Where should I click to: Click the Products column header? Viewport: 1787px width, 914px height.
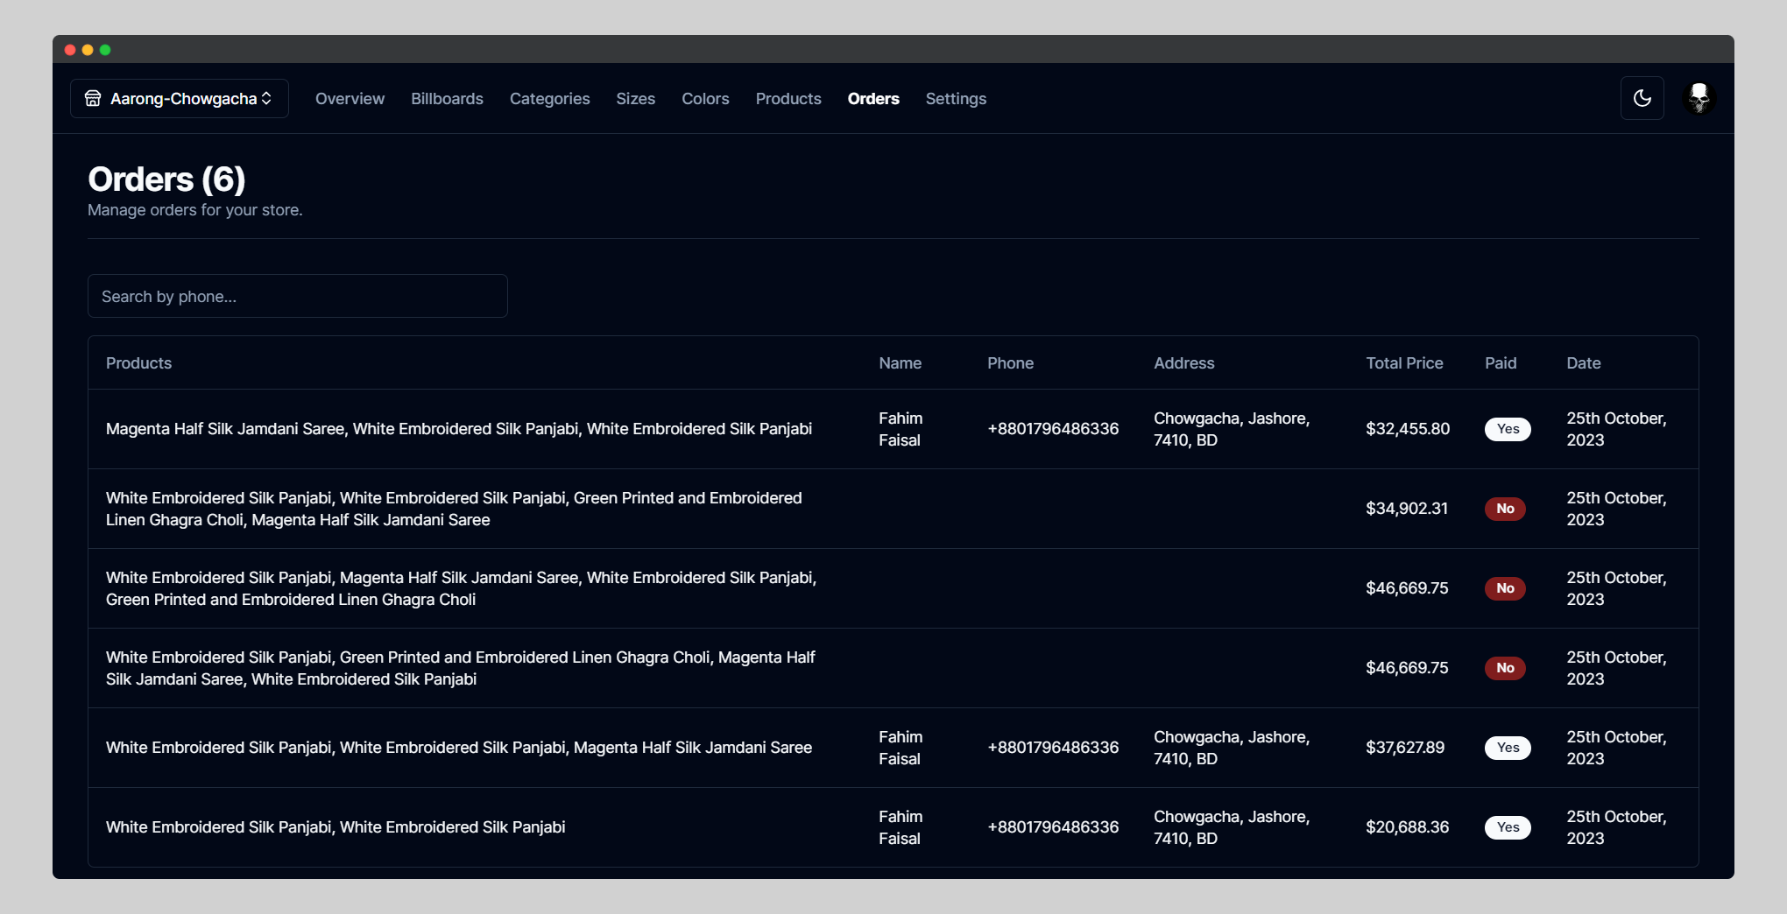138,363
